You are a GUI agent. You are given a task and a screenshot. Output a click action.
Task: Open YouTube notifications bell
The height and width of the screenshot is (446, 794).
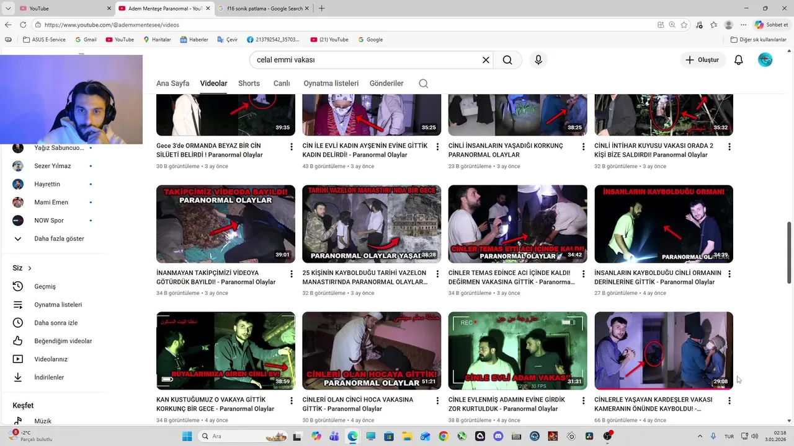point(739,60)
